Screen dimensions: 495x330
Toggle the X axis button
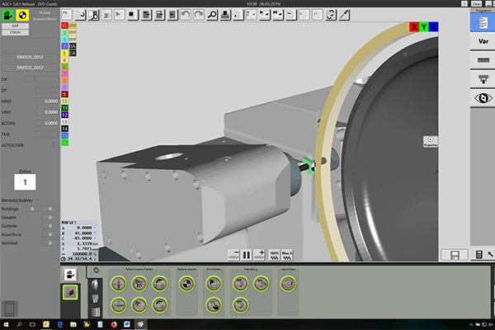[413, 27]
